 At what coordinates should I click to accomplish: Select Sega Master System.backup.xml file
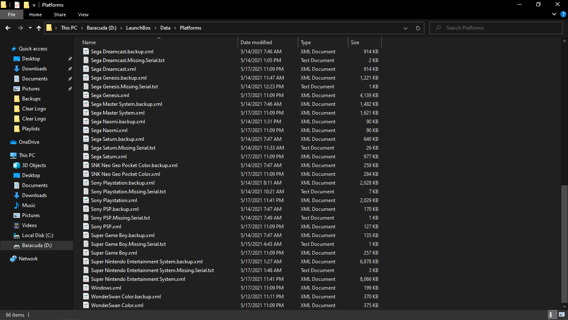(x=127, y=104)
